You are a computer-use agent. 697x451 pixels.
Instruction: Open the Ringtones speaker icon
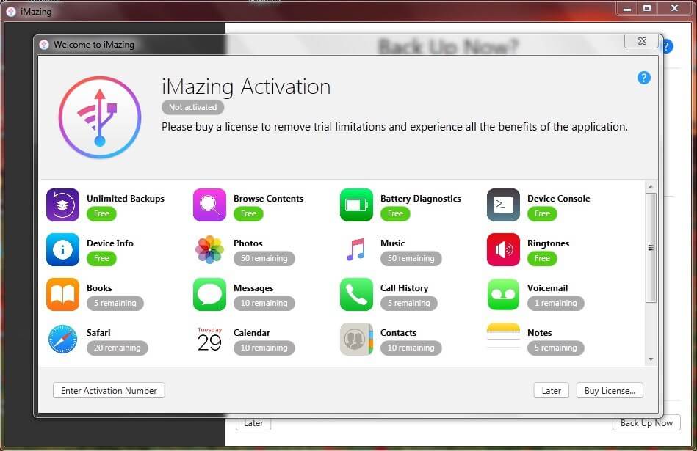coord(503,250)
